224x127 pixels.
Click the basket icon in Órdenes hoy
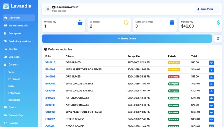80,22
